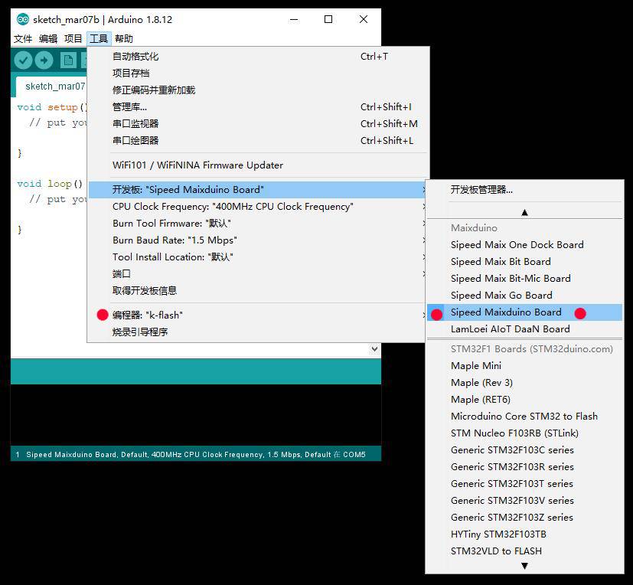
Task: Click the editor scroll down arrow
Action: point(374,349)
